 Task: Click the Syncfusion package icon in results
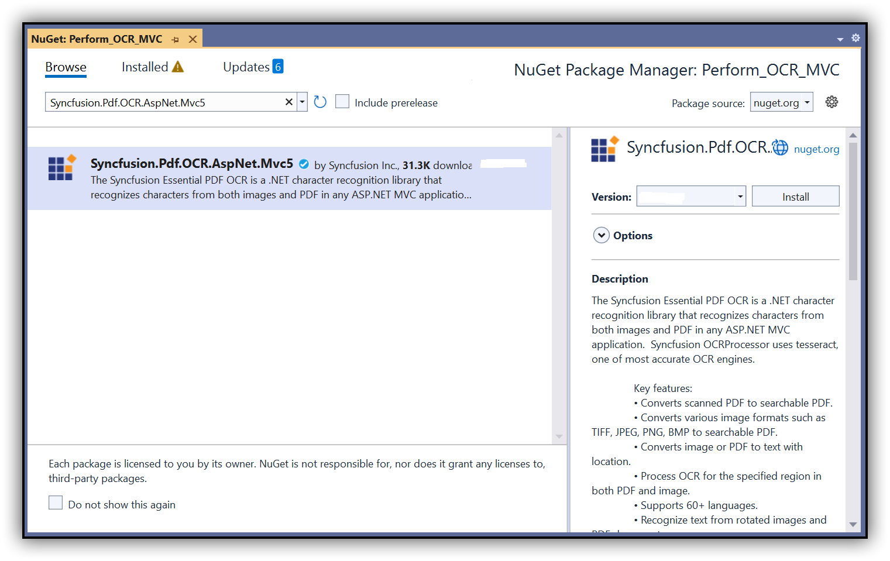(60, 168)
